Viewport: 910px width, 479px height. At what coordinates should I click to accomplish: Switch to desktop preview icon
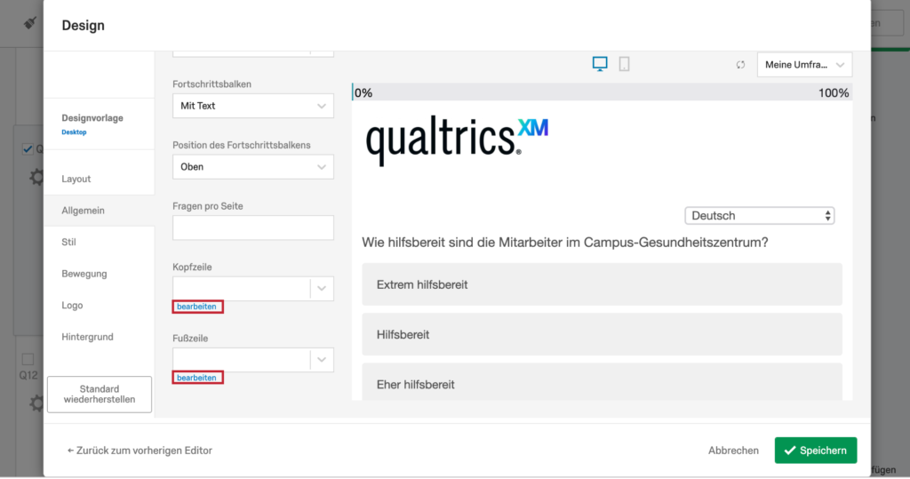pos(600,64)
